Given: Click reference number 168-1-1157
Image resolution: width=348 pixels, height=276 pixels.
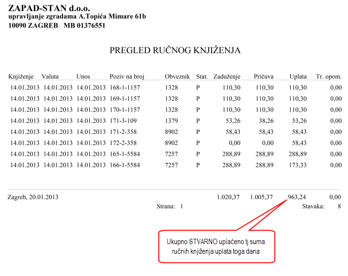Looking at the screenshot, I should click(125, 87).
